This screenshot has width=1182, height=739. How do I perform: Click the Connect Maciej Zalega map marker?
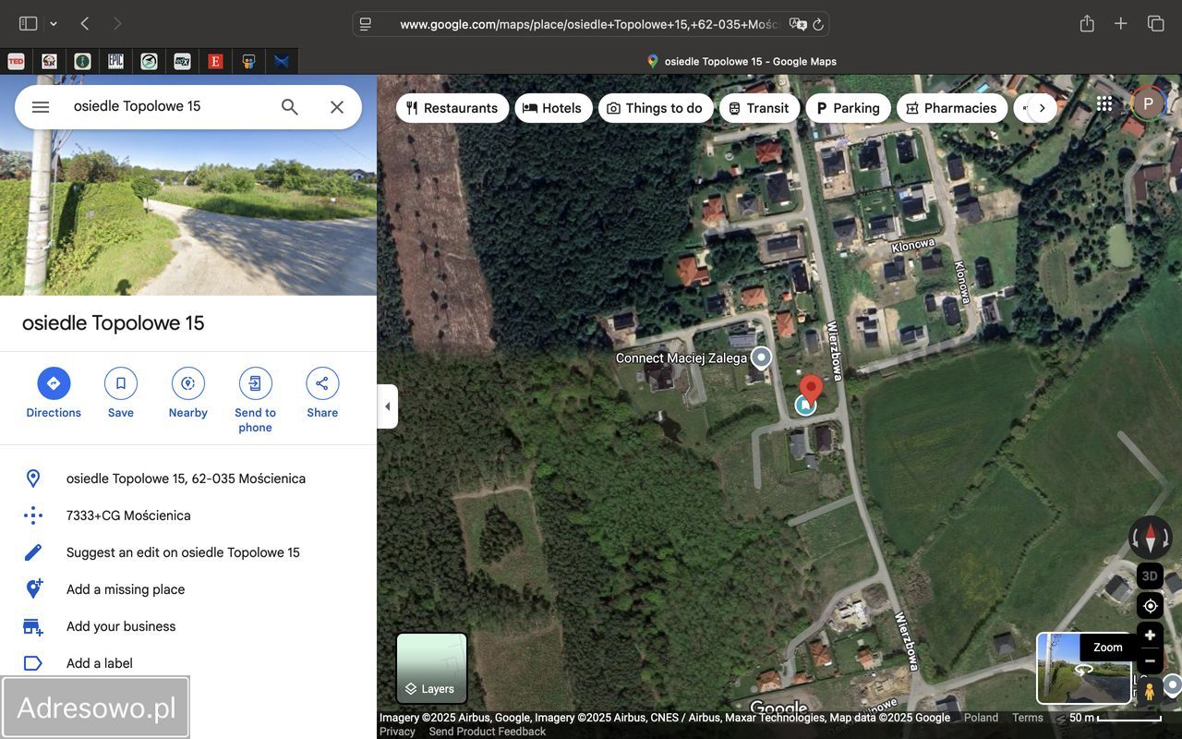point(761,357)
